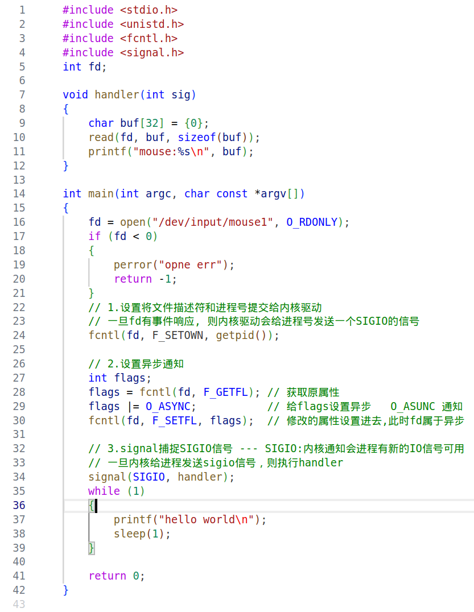
Task: Click the 'void handler(int sig)' function signature
Action: pos(129,95)
